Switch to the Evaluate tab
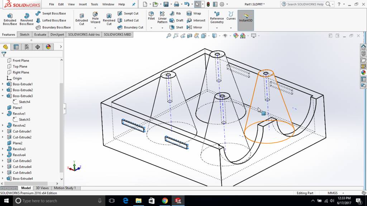Viewport: 367px width, 206px height. pos(40,35)
